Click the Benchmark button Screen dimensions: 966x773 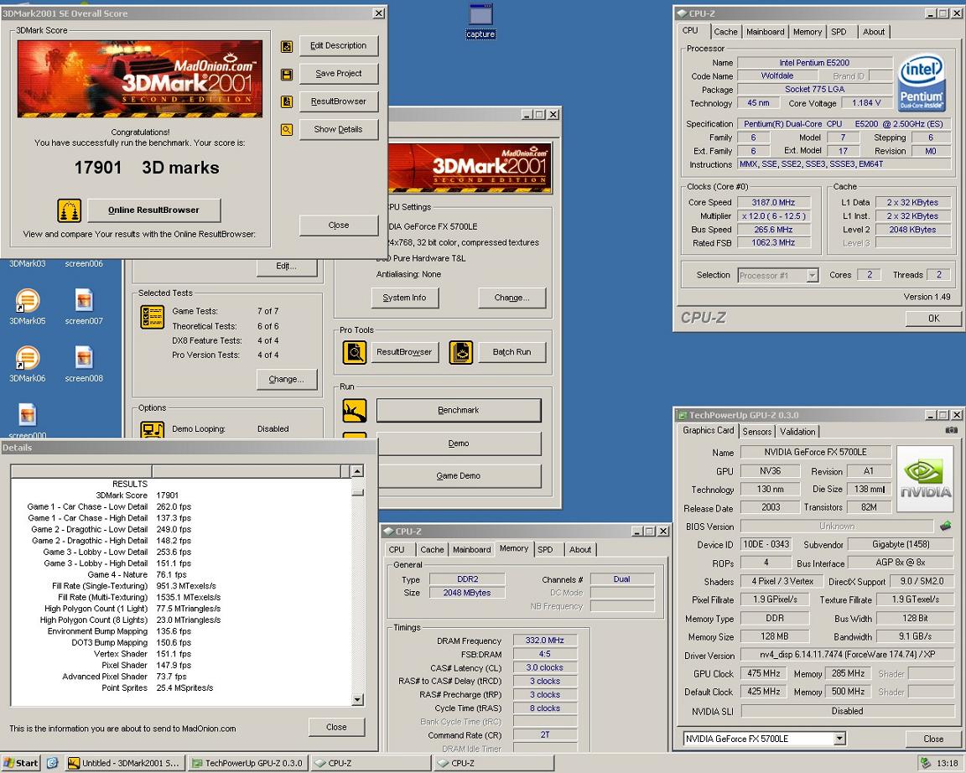pyautogui.click(x=459, y=410)
